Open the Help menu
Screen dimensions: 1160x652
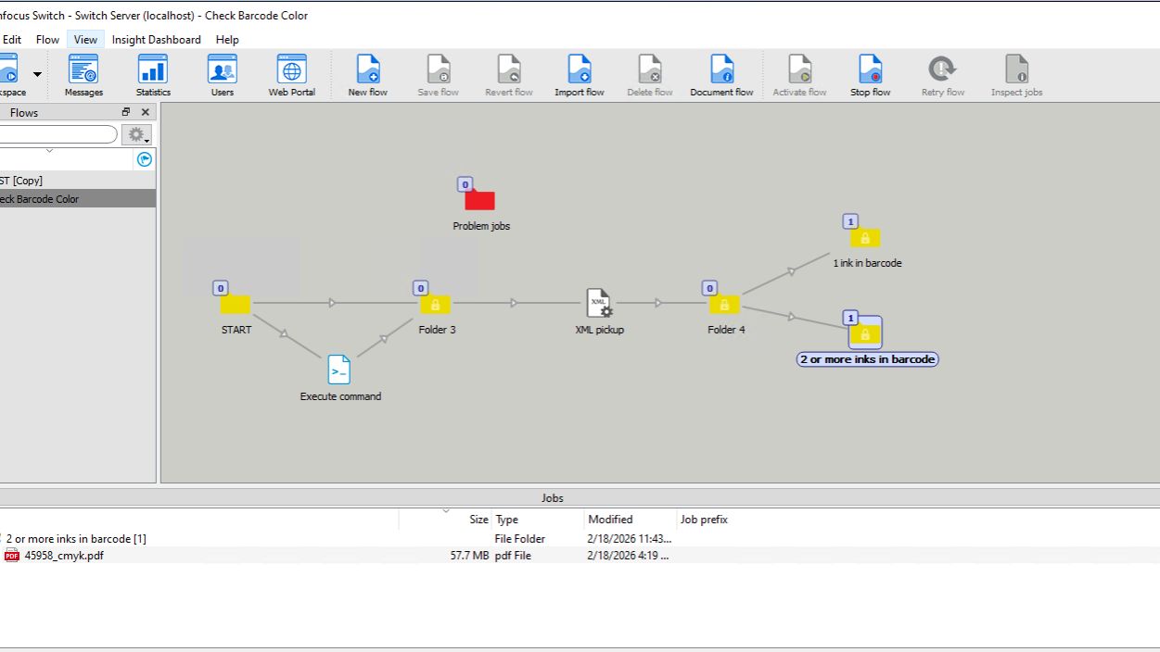(227, 40)
